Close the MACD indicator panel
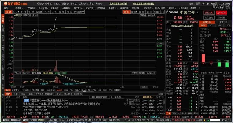 point(155,73)
